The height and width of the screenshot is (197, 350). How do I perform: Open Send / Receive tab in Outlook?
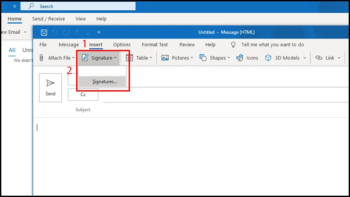tap(49, 19)
